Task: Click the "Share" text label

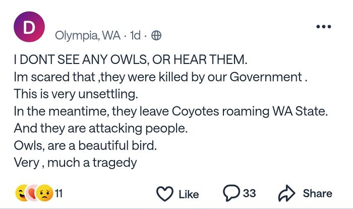Action: tap(317, 193)
